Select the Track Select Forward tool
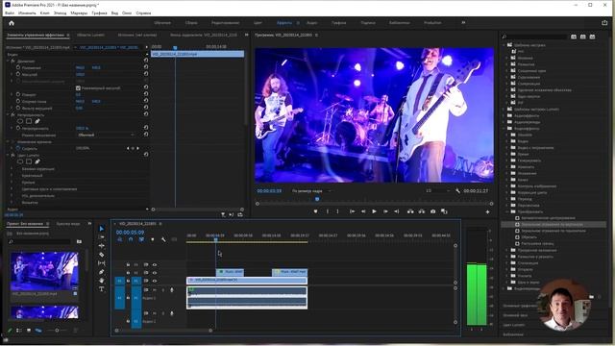This screenshot has height=346, width=615. coord(102,237)
